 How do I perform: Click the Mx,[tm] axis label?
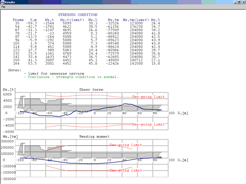point(10,137)
